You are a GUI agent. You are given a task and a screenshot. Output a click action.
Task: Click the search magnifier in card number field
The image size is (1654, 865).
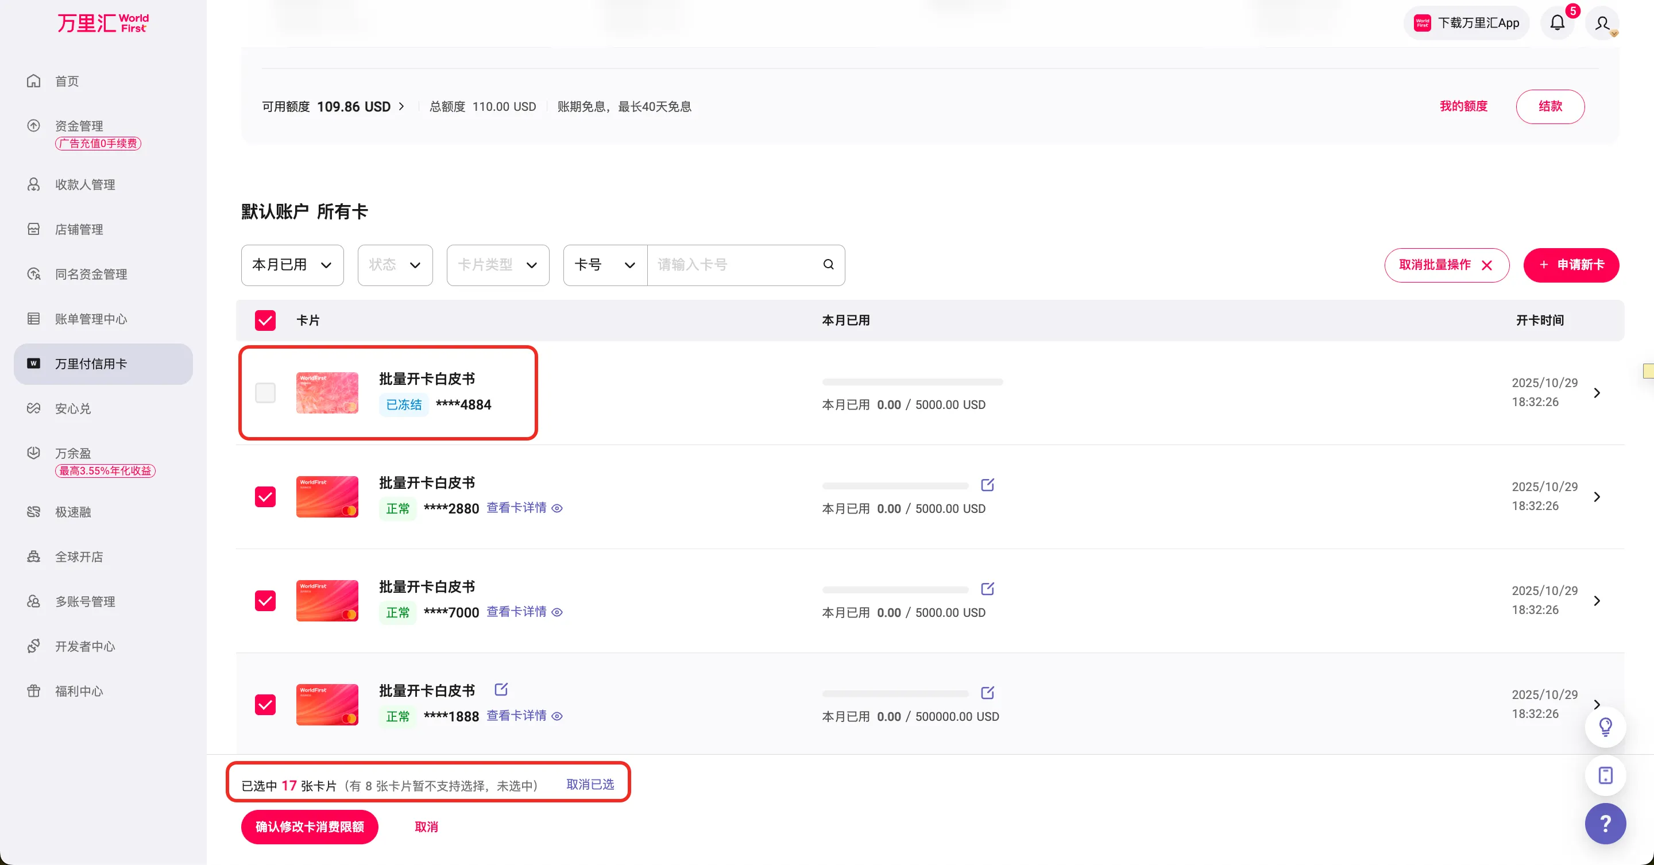click(828, 265)
